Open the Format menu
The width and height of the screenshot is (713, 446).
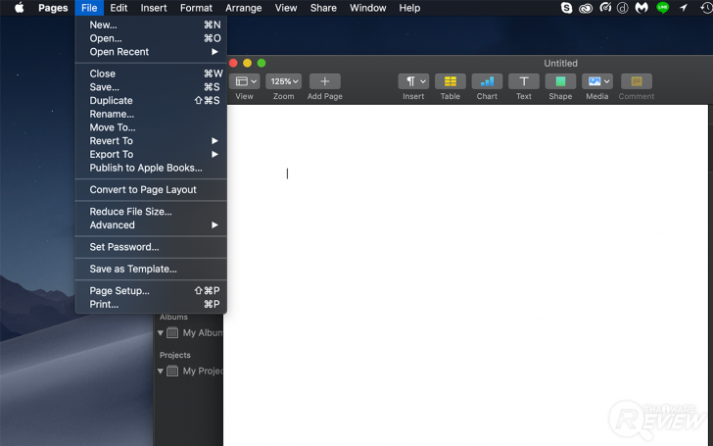pyautogui.click(x=196, y=8)
